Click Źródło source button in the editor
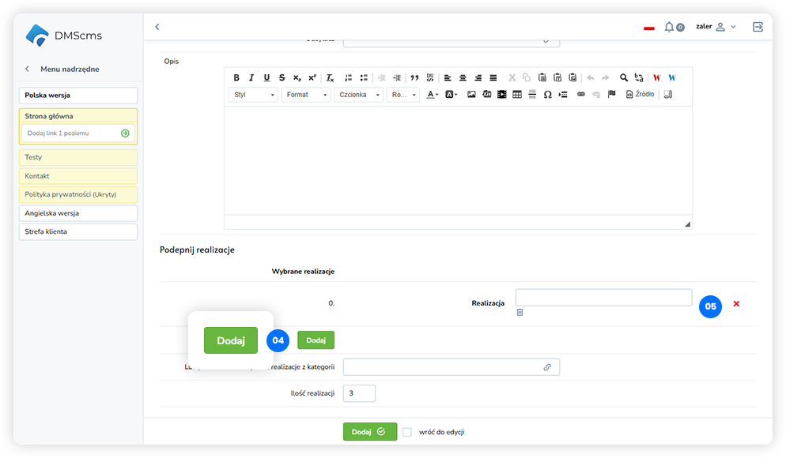 640,95
